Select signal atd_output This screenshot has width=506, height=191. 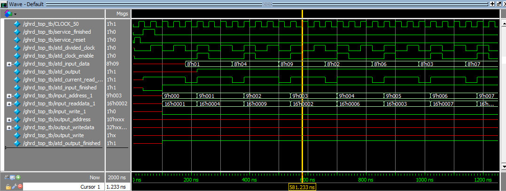52,72
